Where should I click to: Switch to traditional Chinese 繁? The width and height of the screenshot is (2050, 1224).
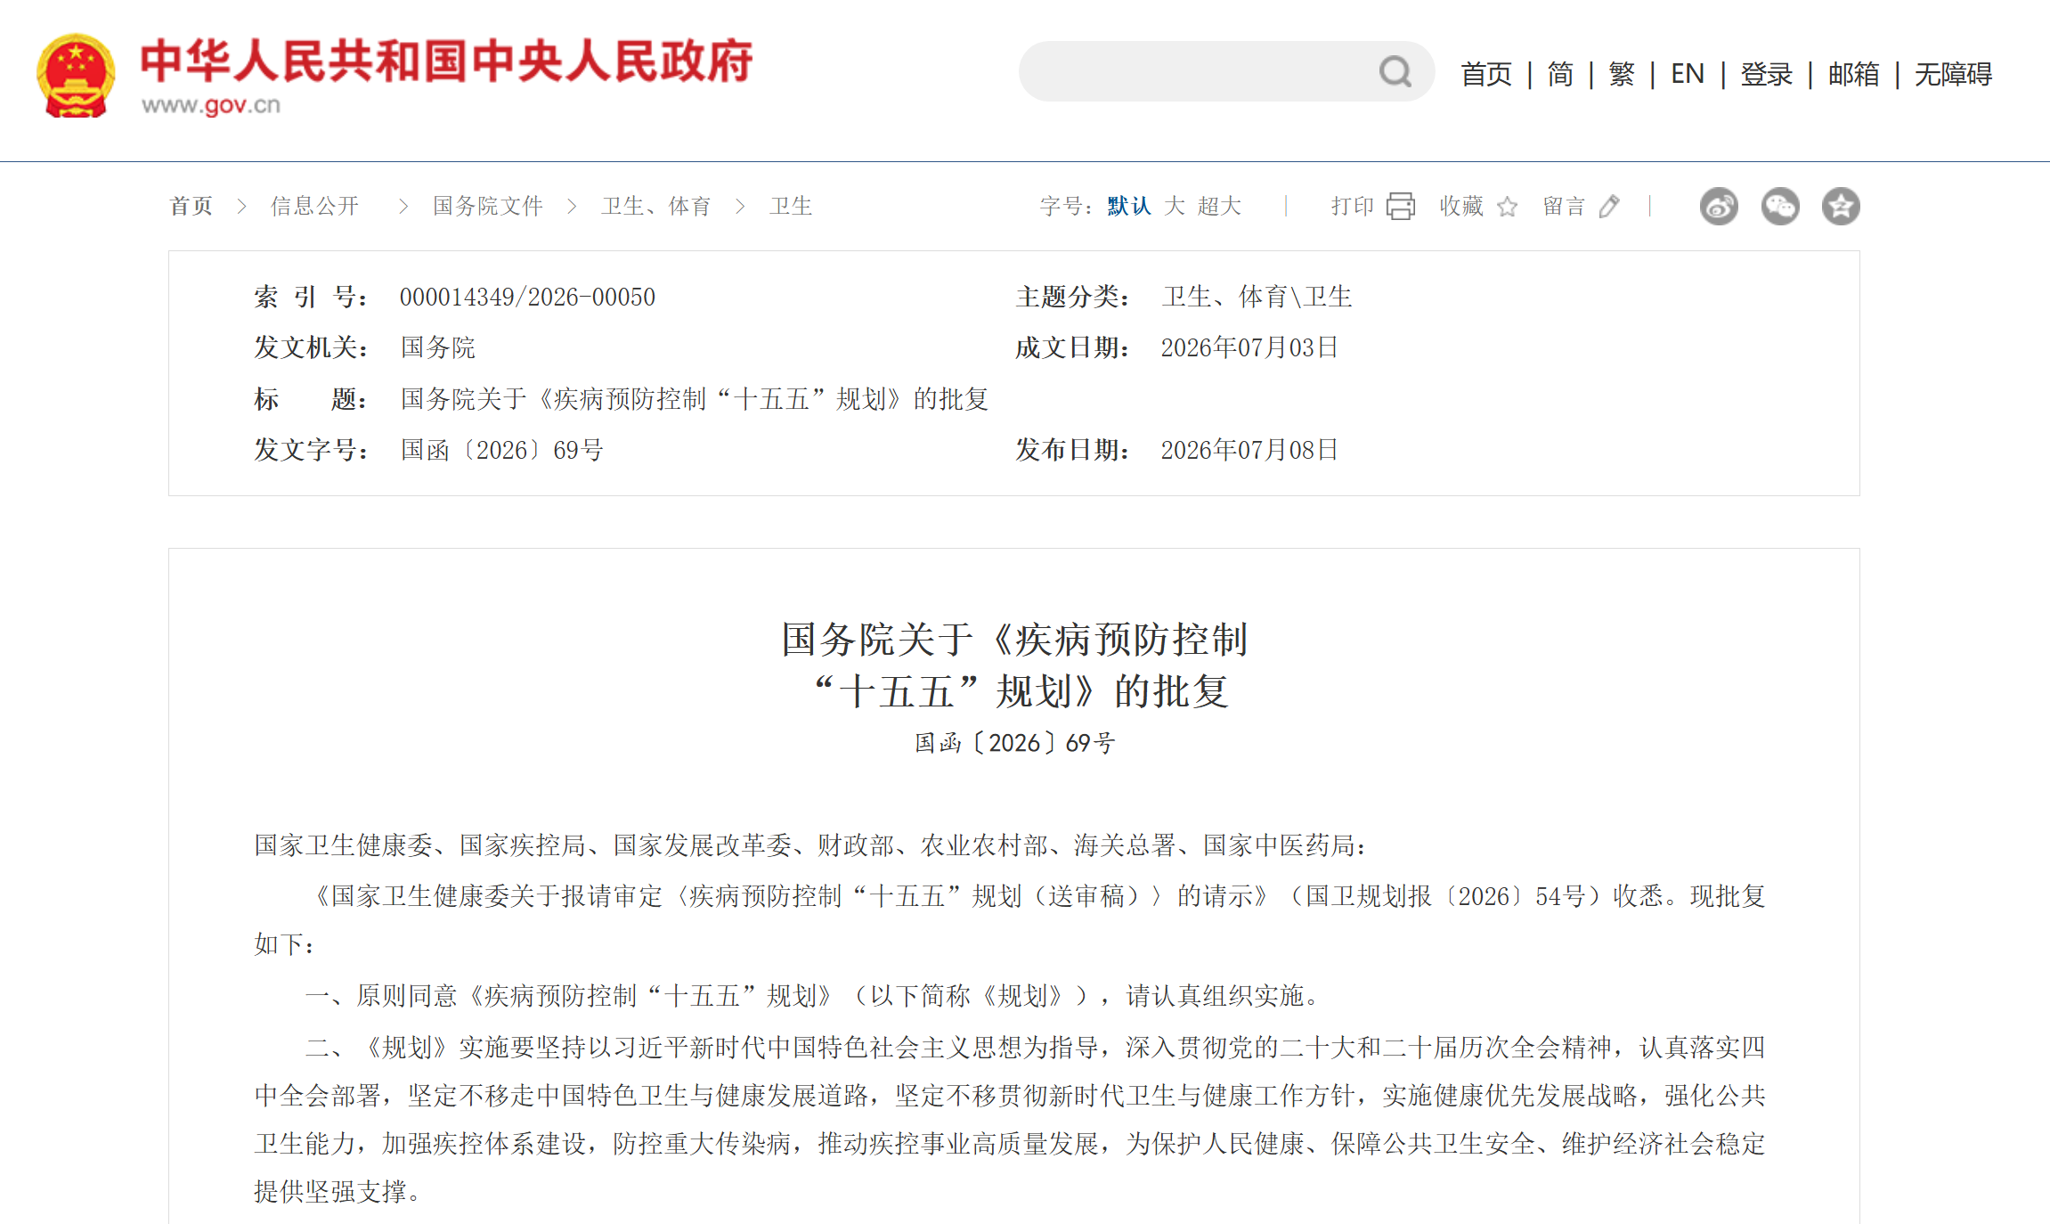pos(1622,74)
